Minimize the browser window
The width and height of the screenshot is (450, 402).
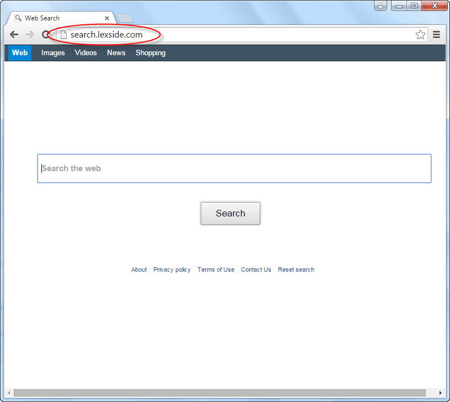pos(399,6)
